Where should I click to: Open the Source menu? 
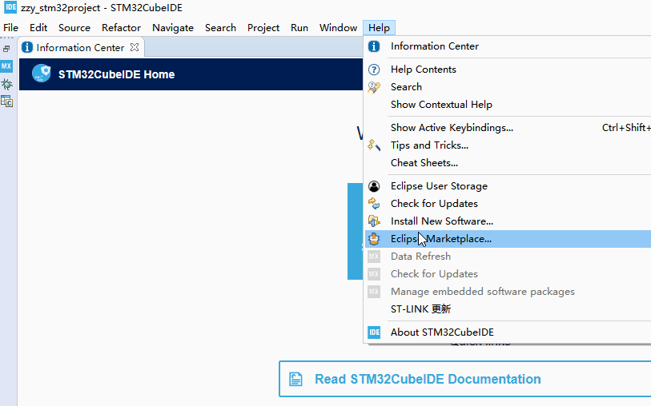point(74,28)
